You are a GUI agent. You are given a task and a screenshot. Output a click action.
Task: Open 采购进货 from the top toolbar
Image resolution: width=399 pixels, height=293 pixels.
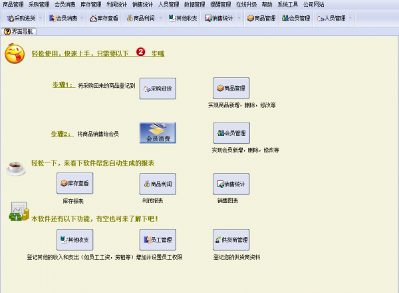21,18
